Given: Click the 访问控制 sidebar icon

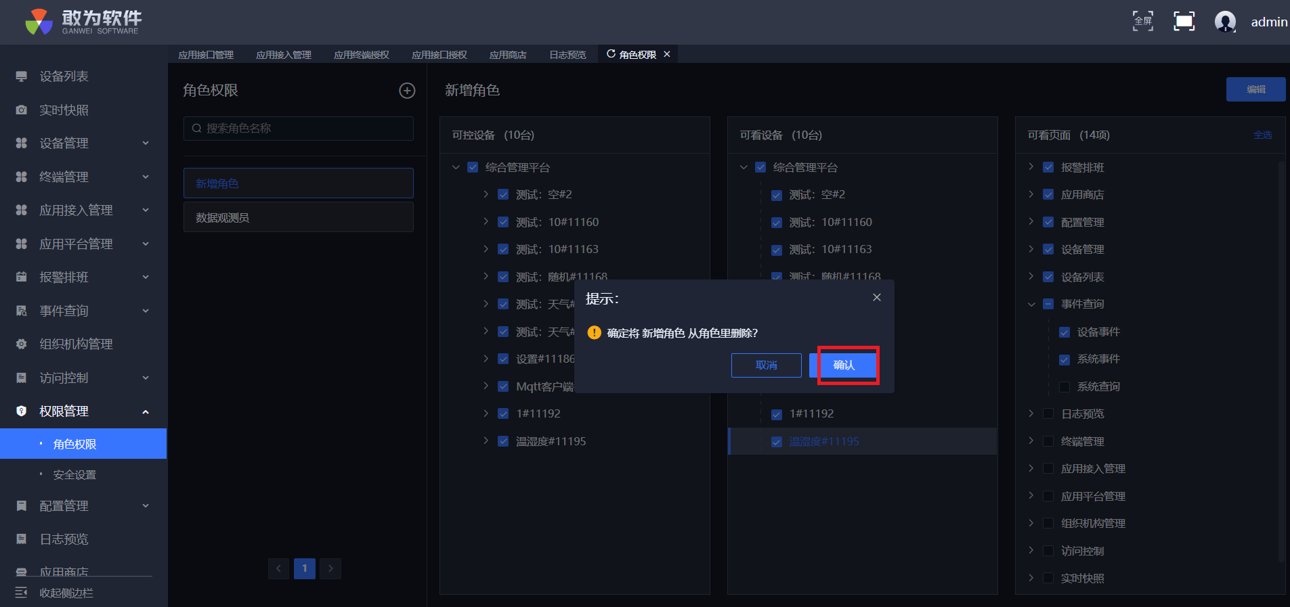Looking at the screenshot, I should click(22, 378).
